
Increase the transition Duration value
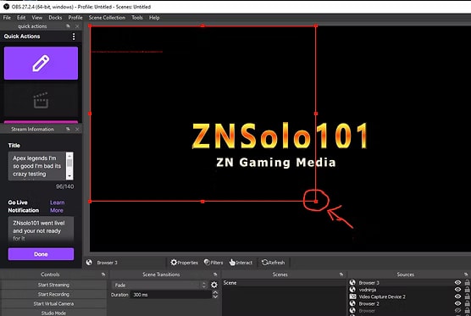pyautogui.click(x=215, y=292)
